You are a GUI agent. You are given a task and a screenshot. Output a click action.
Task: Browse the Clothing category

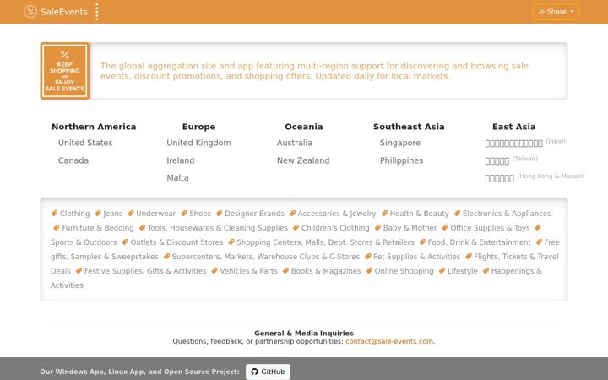pos(74,214)
